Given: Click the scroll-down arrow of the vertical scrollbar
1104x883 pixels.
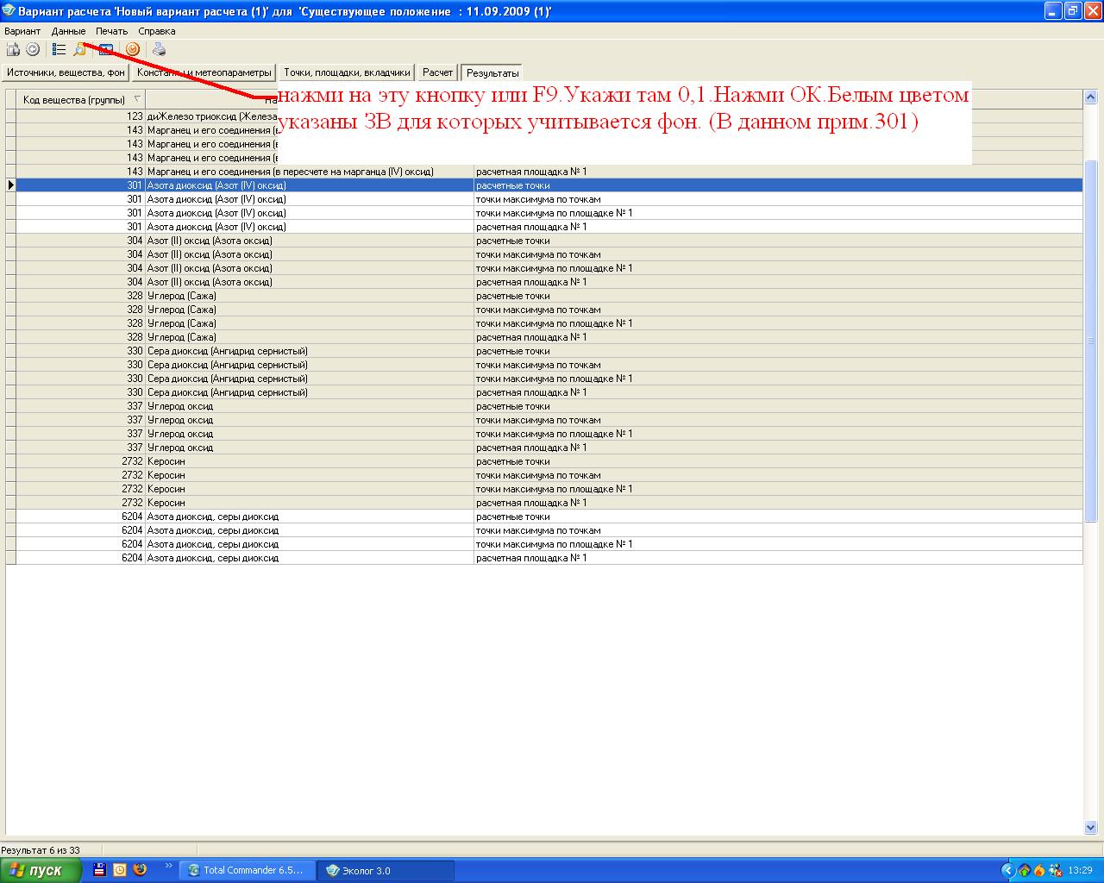Looking at the screenshot, I should point(1090,828).
